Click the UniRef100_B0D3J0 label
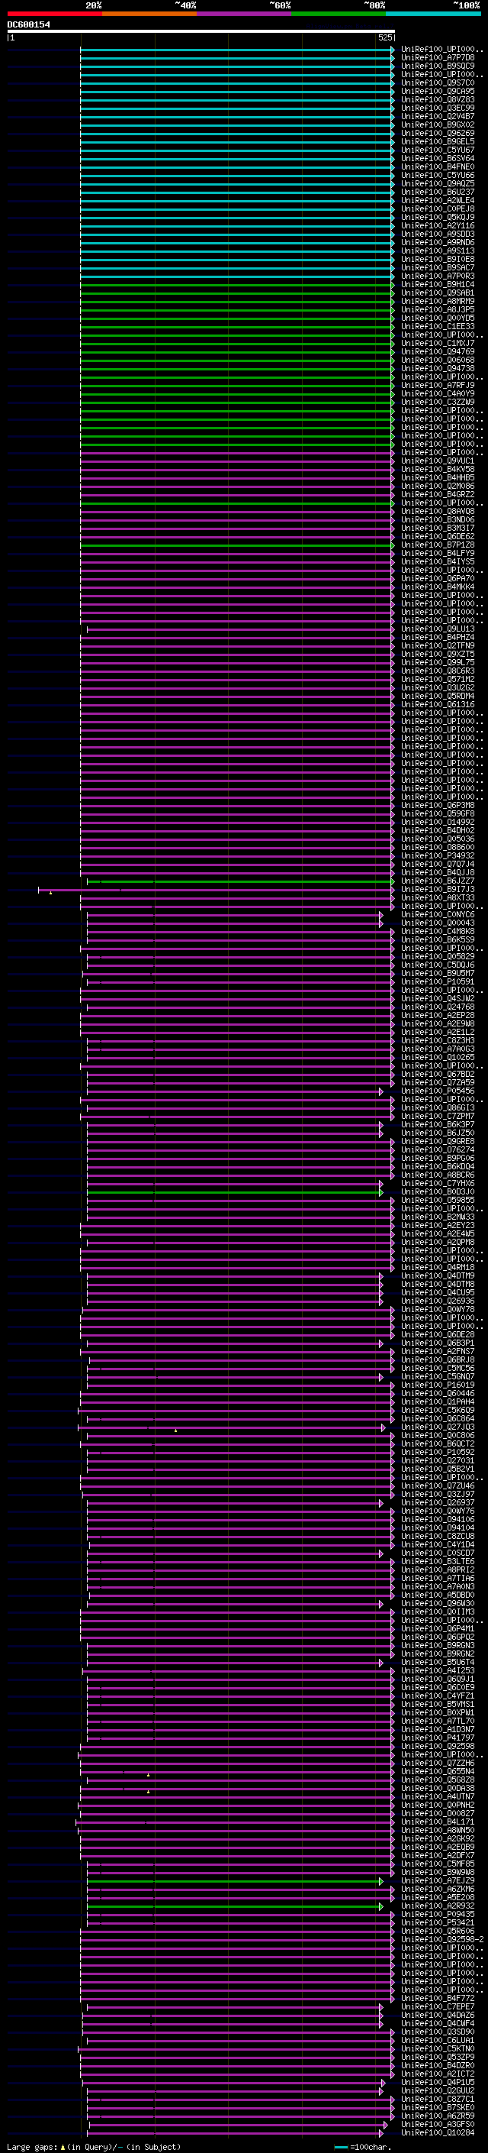This screenshot has height=2153, width=488. 438,1192
